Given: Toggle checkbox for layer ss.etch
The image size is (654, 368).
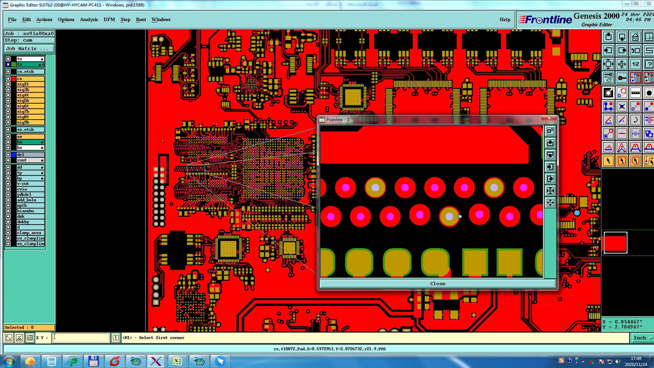Looking at the screenshot, I should (8, 129).
